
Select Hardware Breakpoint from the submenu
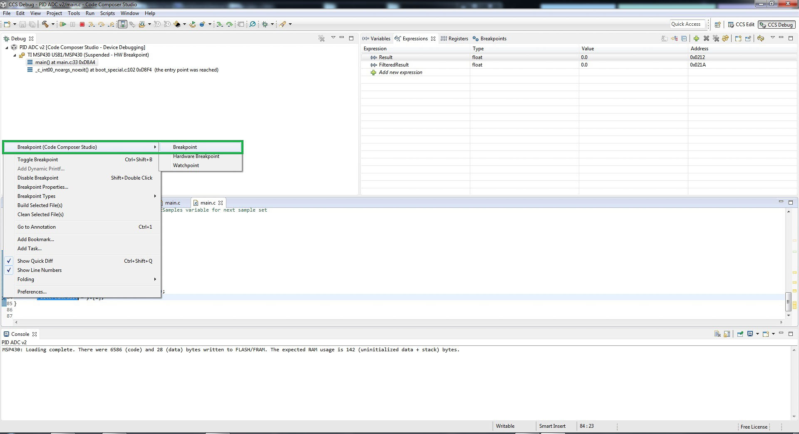pos(196,156)
